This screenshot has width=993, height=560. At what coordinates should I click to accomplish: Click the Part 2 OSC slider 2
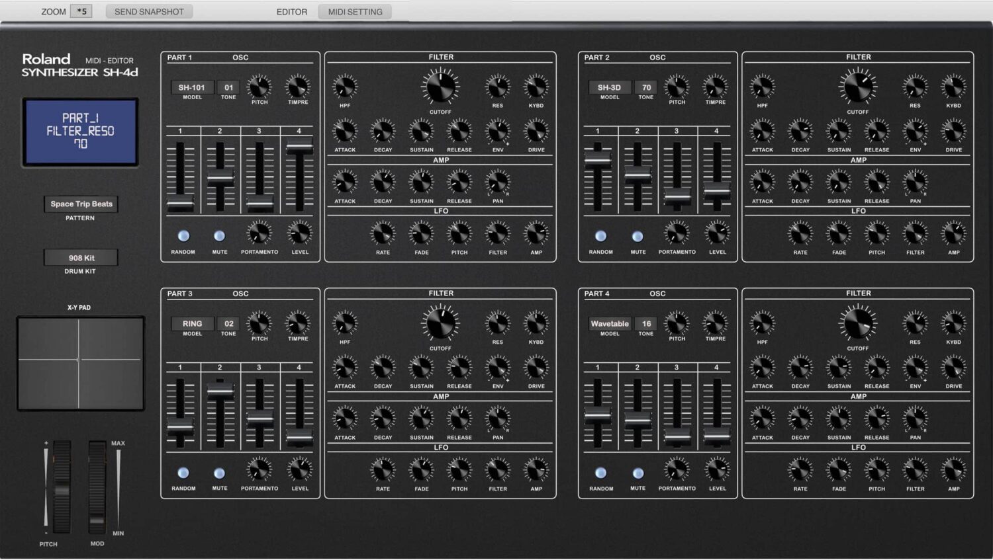point(638,177)
